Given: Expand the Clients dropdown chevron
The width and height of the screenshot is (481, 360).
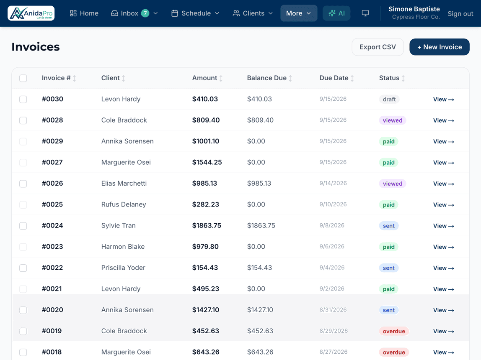Looking at the screenshot, I should click(x=271, y=13).
